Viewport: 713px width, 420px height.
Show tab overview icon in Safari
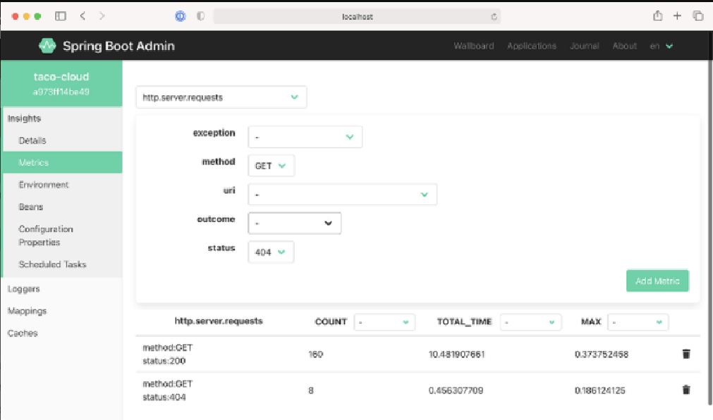coord(698,16)
